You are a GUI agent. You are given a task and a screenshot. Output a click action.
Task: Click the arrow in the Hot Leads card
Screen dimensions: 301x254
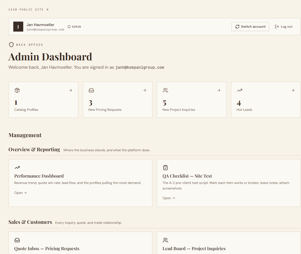point(293,90)
